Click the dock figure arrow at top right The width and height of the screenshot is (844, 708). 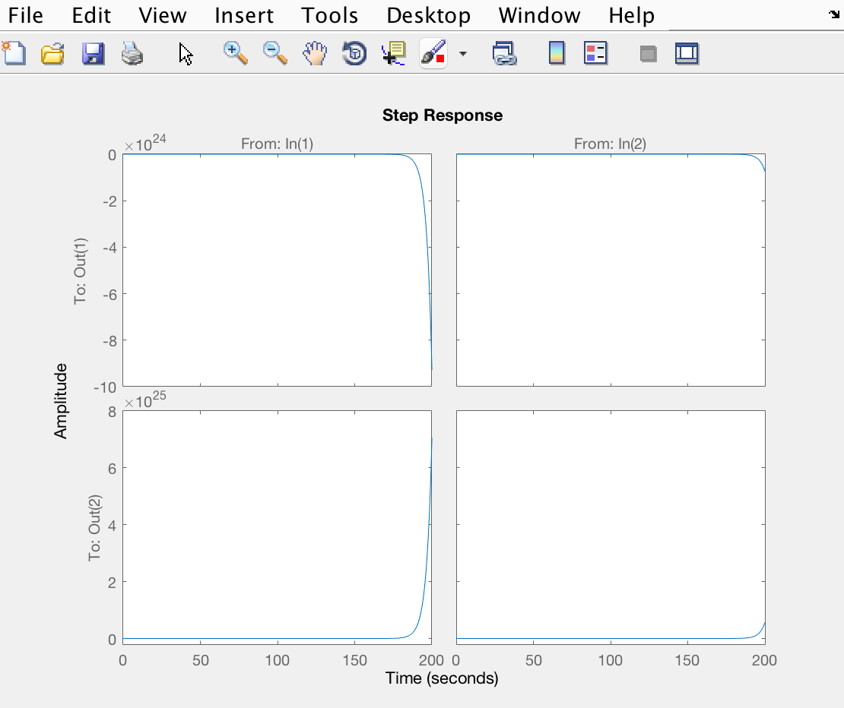pyautogui.click(x=834, y=14)
